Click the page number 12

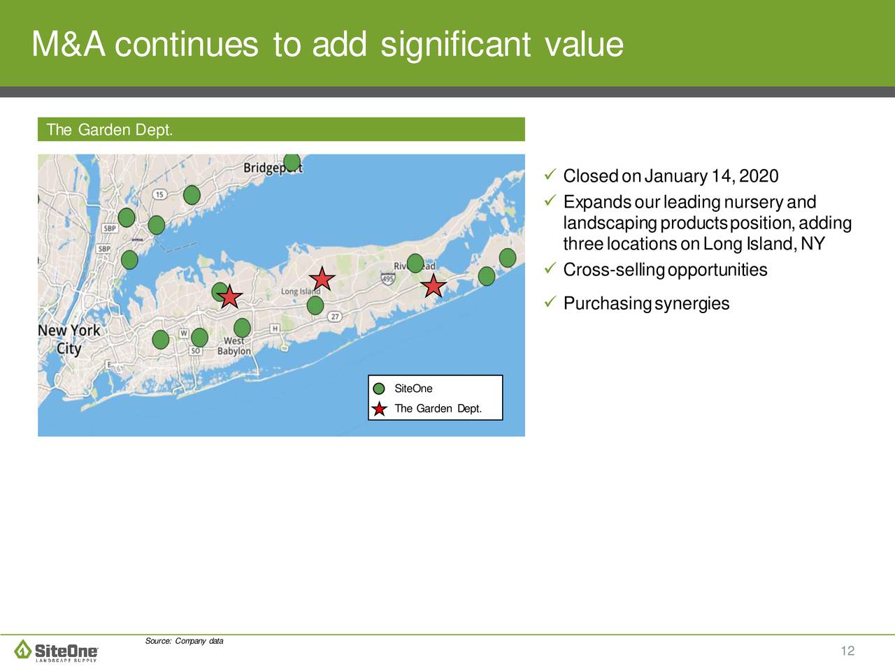point(847,651)
